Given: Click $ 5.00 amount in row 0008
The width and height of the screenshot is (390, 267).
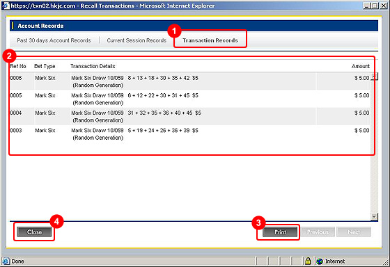Looking at the screenshot, I should click(361, 78).
